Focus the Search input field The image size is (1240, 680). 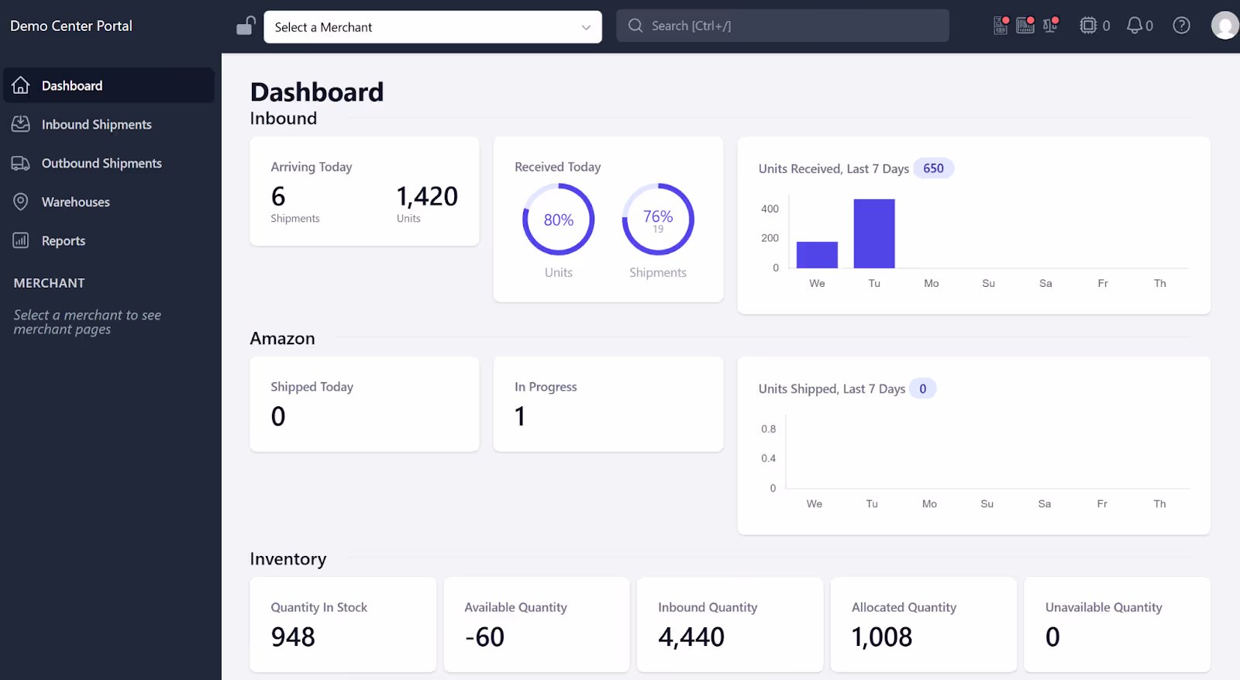783,26
